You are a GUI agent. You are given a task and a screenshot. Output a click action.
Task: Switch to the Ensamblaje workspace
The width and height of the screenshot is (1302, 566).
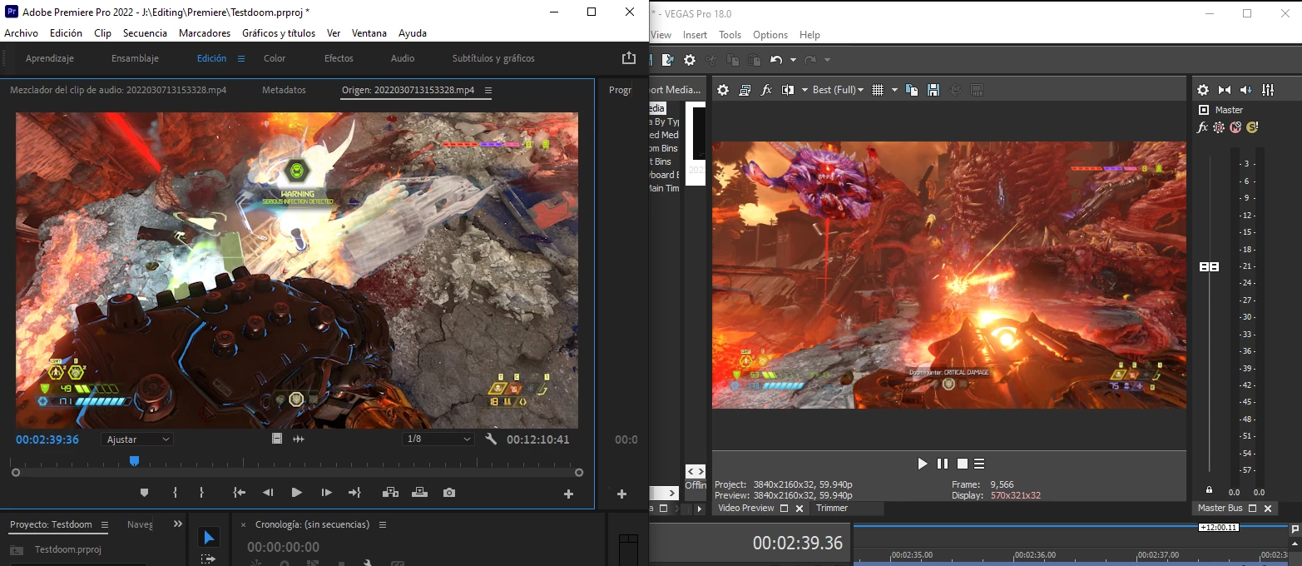click(135, 58)
